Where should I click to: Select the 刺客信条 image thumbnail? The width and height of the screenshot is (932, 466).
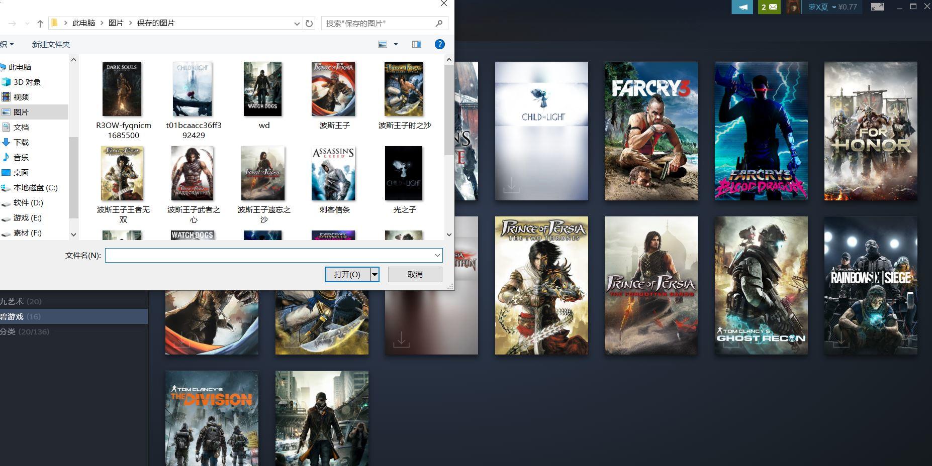(334, 174)
